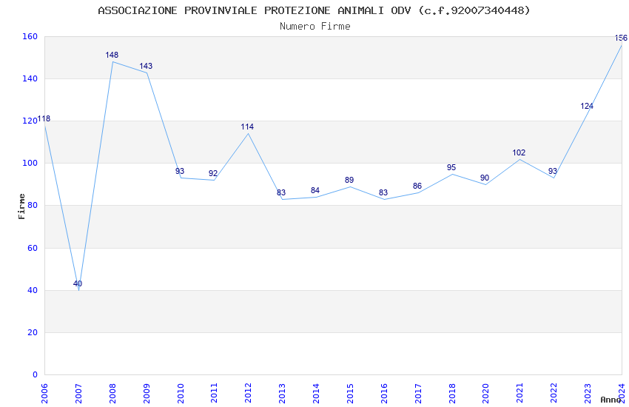Click the 89 data point label

349,180
